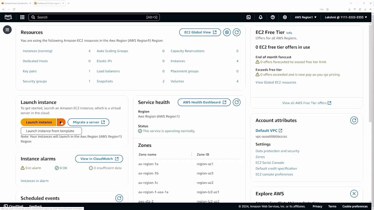The width and height of the screenshot is (374, 210).
Task: Open Elastic IPs resource link
Action: click(104, 61)
